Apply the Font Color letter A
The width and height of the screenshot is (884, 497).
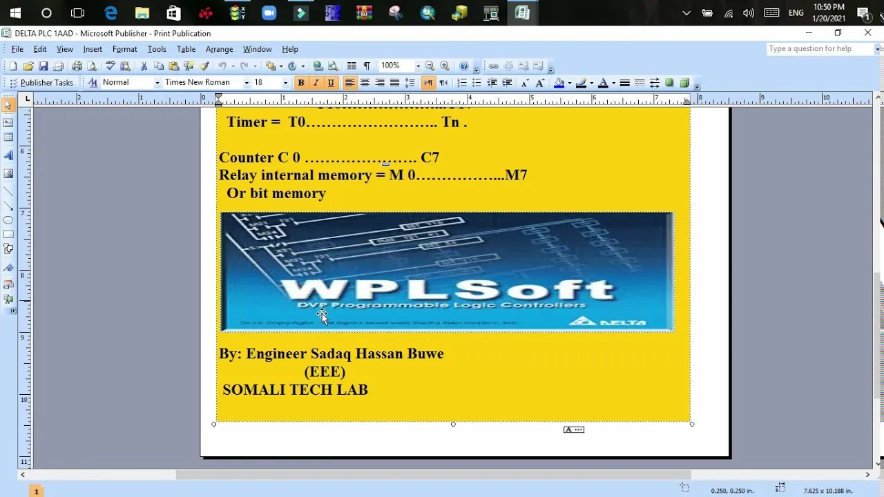point(603,83)
